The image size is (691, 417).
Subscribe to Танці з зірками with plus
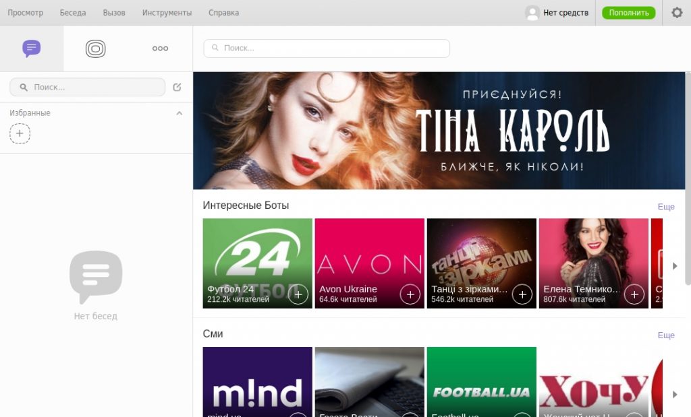click(522, 294)
